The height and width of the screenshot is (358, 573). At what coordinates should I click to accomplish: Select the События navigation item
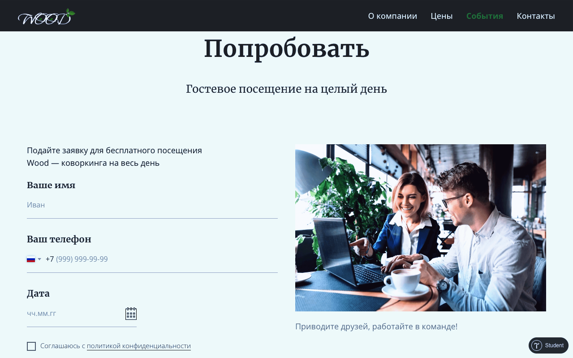click(485, 16)
